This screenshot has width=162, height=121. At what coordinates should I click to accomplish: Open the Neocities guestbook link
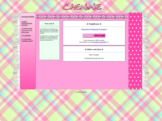point(99,42)
